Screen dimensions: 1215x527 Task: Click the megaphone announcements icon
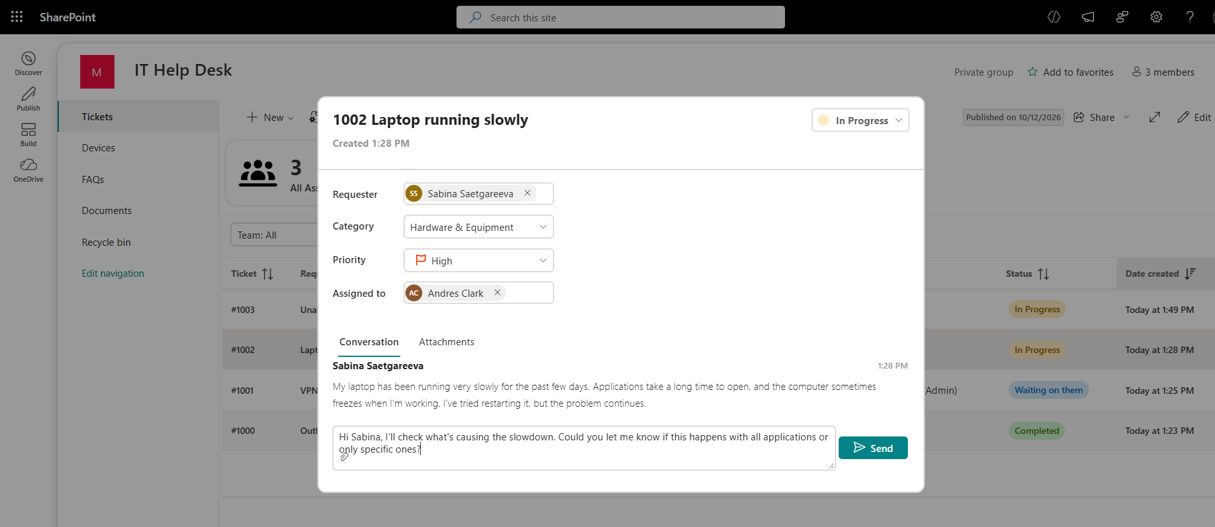pyautogui.click(x=1088, y=17)
